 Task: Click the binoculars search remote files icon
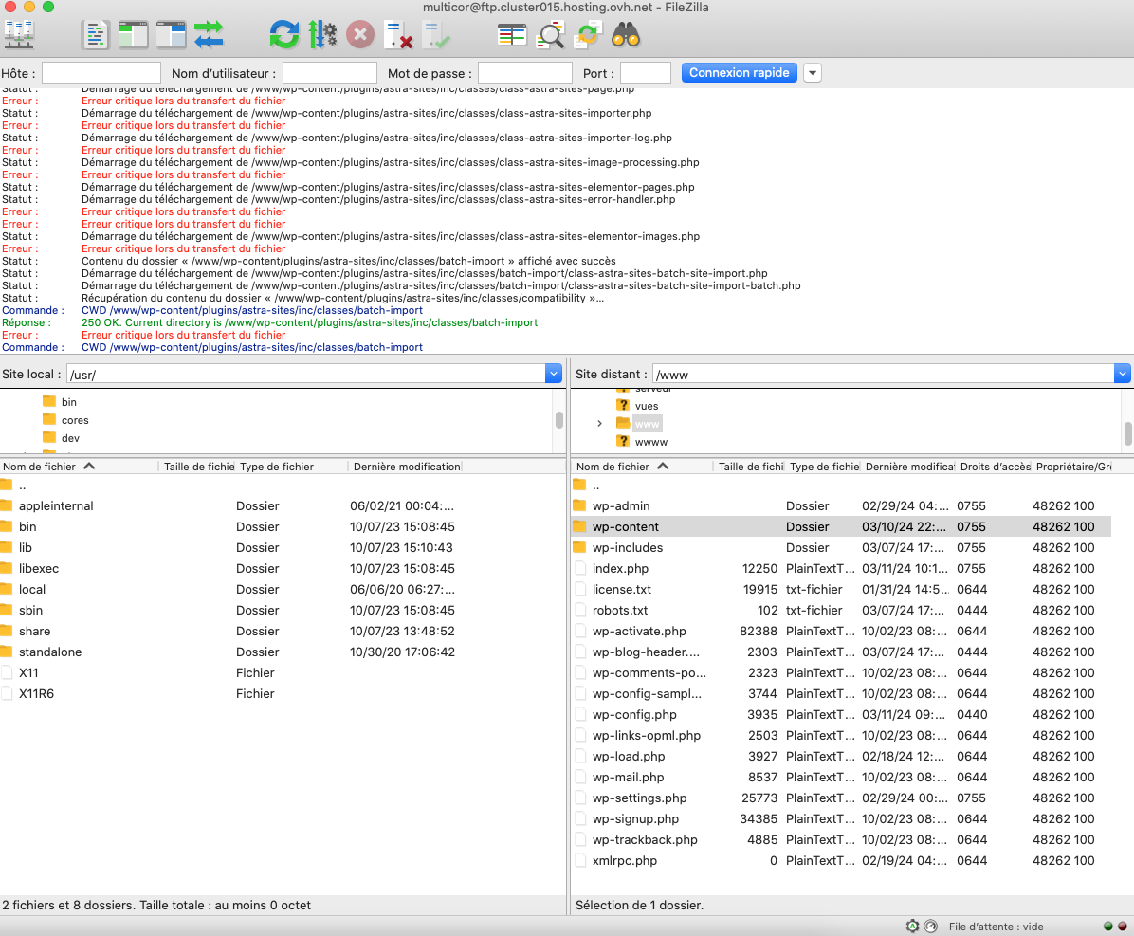point(626,35)
